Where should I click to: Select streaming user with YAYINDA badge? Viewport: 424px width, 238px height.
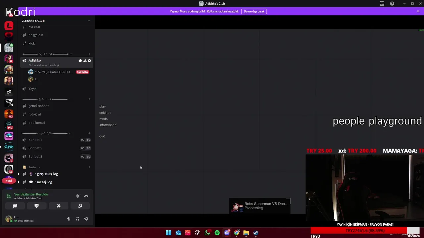[x=59, y=72]
